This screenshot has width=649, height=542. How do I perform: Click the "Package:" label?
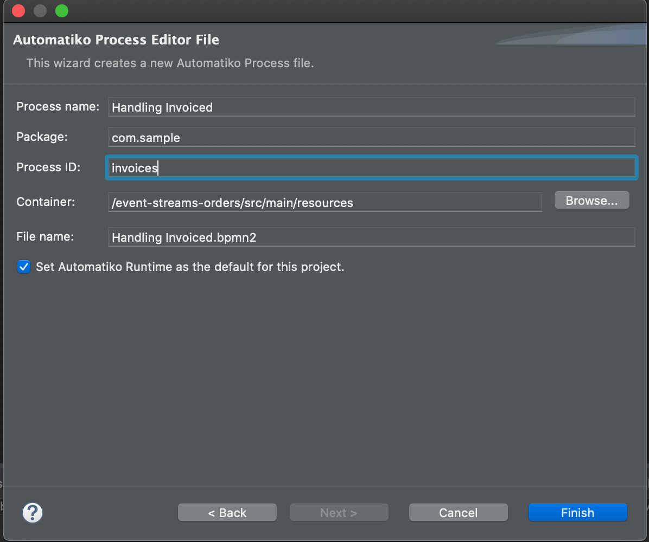[42, 137]
